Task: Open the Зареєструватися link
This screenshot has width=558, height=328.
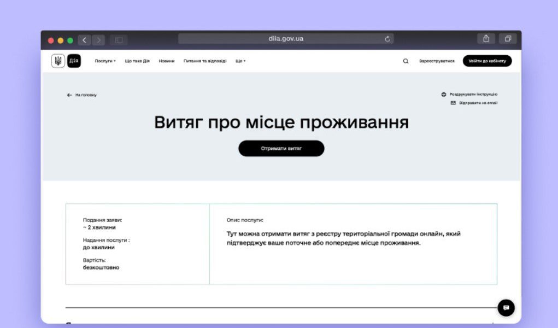Action: click(x=437, y=61)
